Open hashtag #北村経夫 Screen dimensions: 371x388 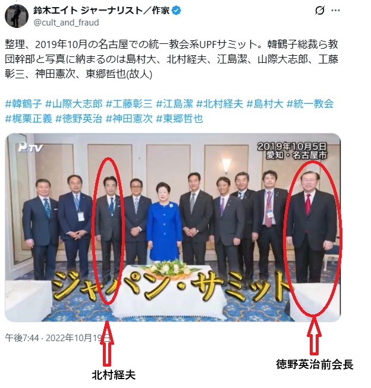click(x=220, y=104)
